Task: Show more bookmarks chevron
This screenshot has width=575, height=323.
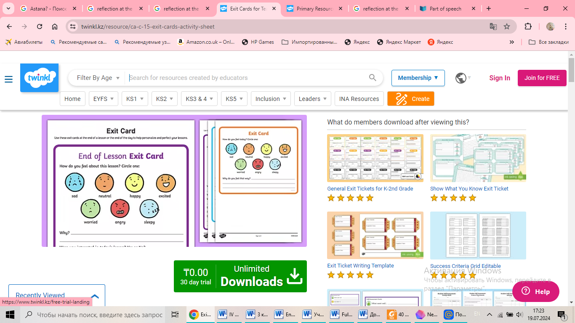Action: coord(512,42)
